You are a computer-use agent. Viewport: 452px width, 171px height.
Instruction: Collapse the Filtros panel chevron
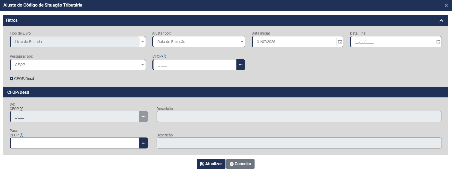click(441, 20)
